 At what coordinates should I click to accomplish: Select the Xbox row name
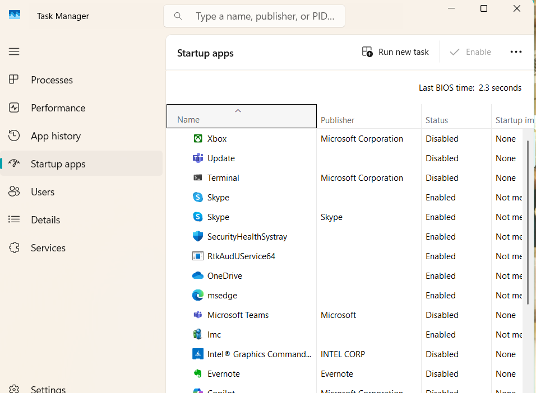tap(217, 139)
